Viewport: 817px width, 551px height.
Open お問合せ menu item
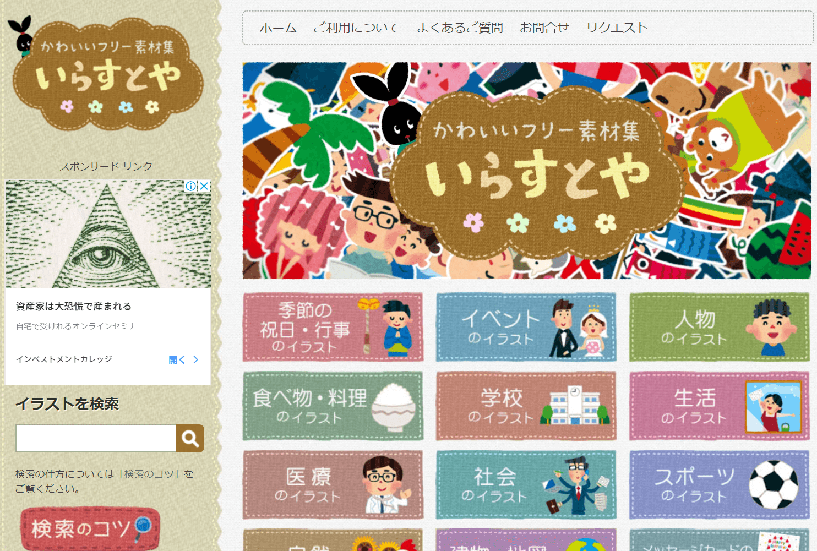[x=544, y=28]
